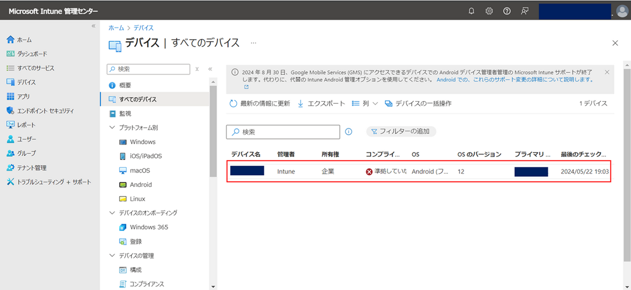Click 最新の情報に更新 refresh button

point(260,103)
